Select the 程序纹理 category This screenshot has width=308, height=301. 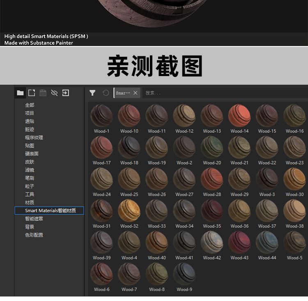click(34, 137)
